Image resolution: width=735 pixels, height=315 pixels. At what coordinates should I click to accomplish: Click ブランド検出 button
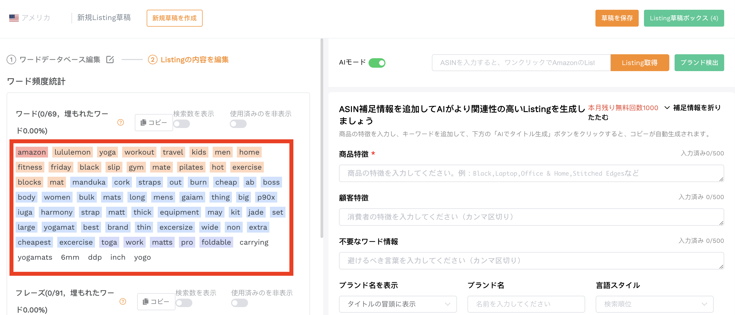pyautogui.click(x=699, y=63)
